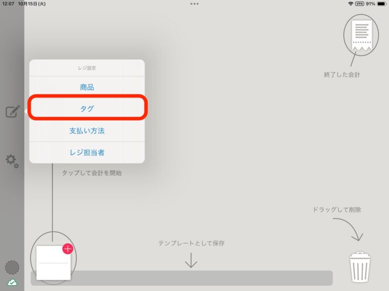This screenshot has width=389, height=291.
Task: Open the gears settings icon in sidebar
Action: (12, 161)
